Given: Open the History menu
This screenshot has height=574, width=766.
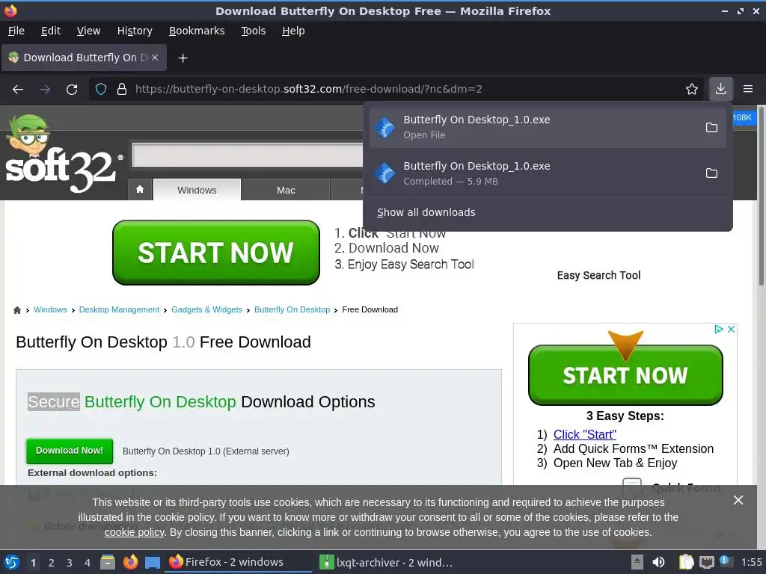Looking at the screenshot, I should click(135, 31).
